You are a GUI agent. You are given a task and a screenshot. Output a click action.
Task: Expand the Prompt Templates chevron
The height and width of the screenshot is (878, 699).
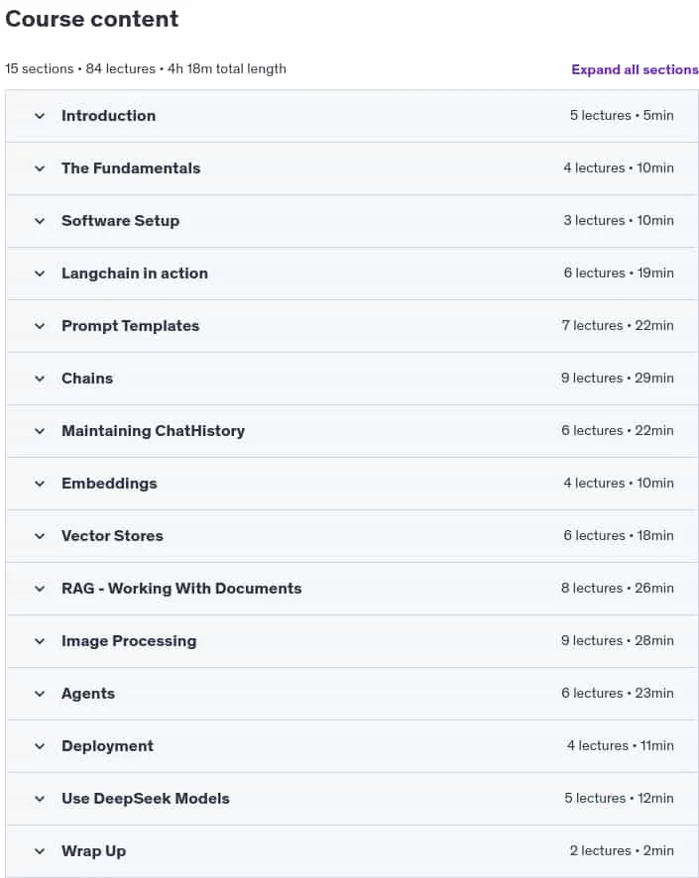40,326
